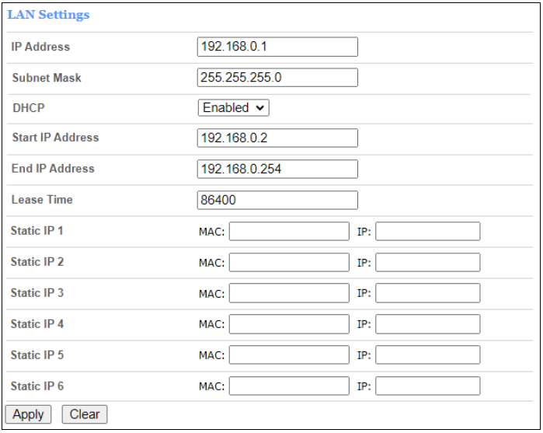543x433 pixels.
Task: Click the Static IP 1 IP field
Action: (428, 231)
